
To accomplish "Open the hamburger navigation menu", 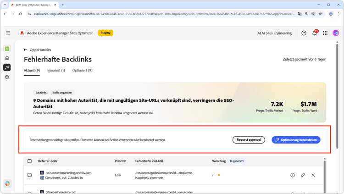I will pos(8,33).
